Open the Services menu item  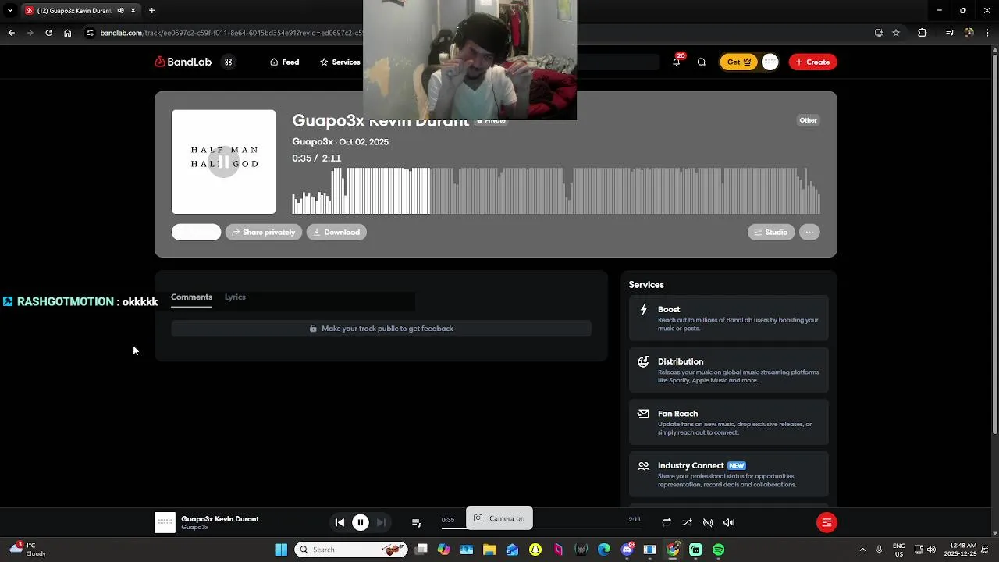340,62
